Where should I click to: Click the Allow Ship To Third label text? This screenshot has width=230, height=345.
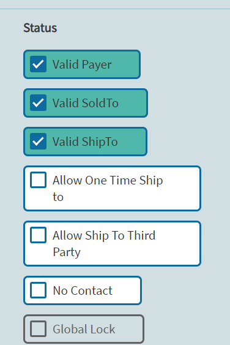[x=104, y=235]
